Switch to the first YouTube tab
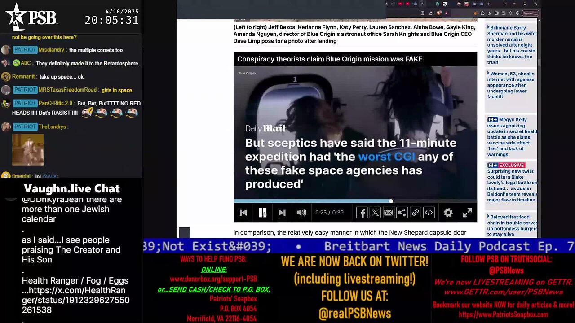 pyautogui.click(x=400, y=4)
